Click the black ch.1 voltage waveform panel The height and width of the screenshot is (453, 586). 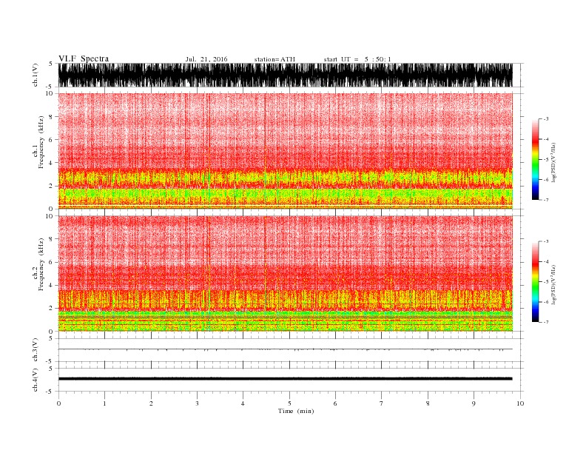tap(285, 75)
